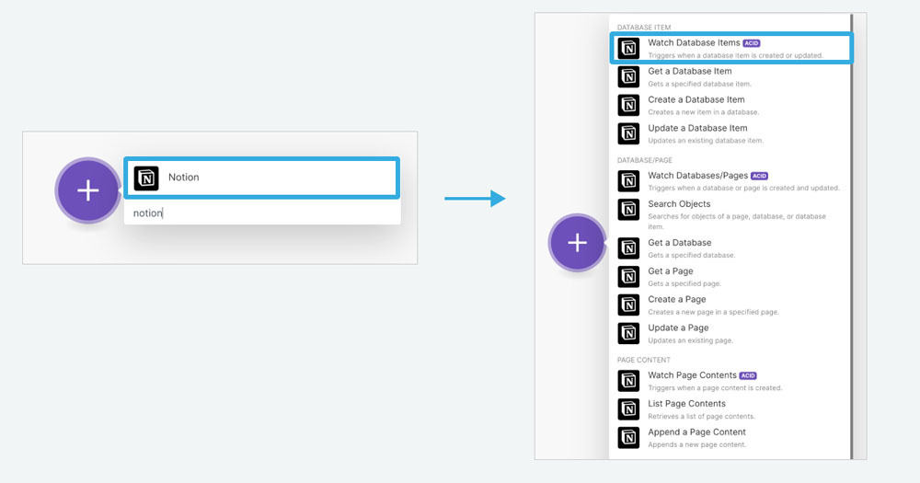Click the Notion icon beside Watch Page Contents
The height and width of the screenshot is (483, 920).
628,380
